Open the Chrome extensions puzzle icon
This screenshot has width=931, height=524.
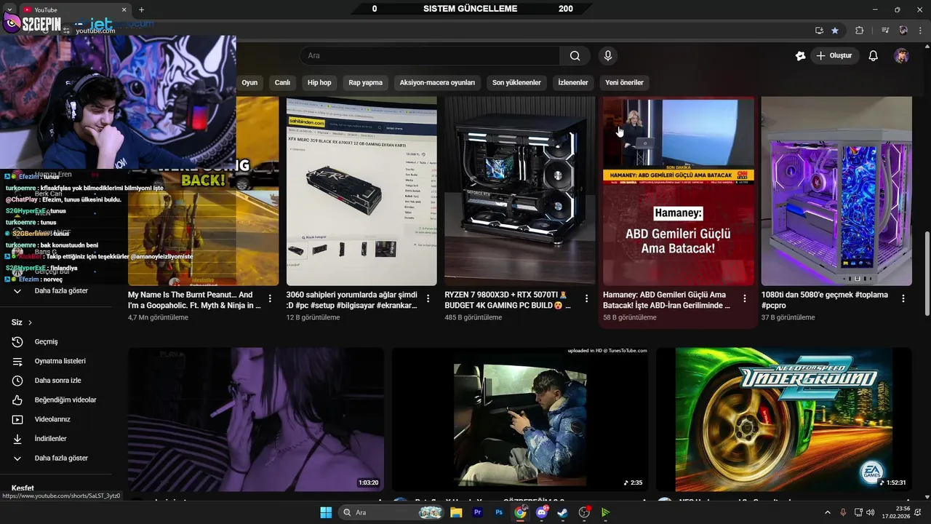[x=860, y=31]
